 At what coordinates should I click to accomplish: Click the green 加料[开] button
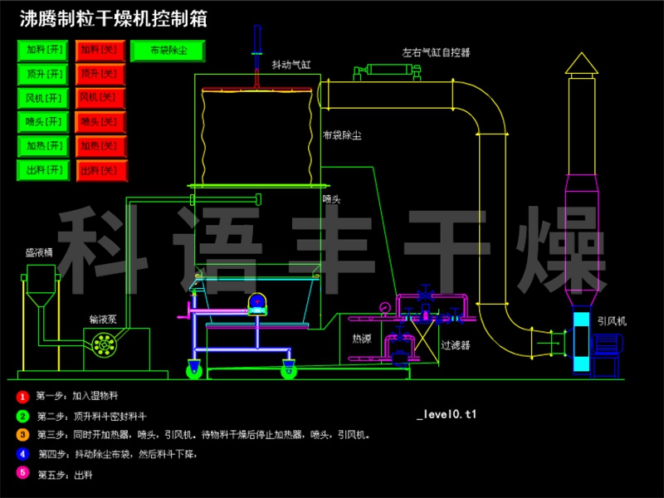pyautogui.click(x=43, y=51)
